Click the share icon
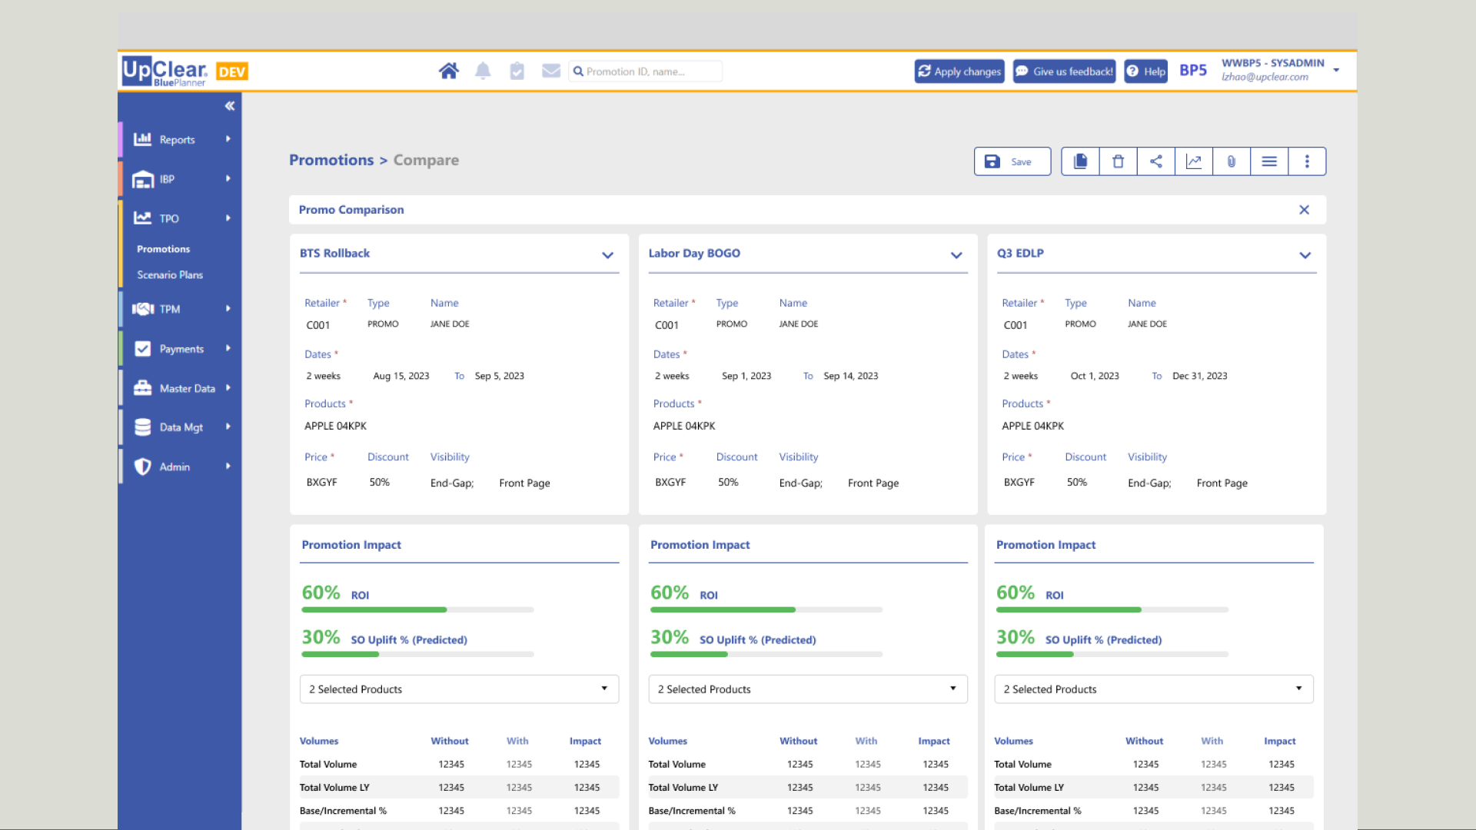This screenshot has height=830, width=1476. pyautogui.click(x=1156, y=161)
